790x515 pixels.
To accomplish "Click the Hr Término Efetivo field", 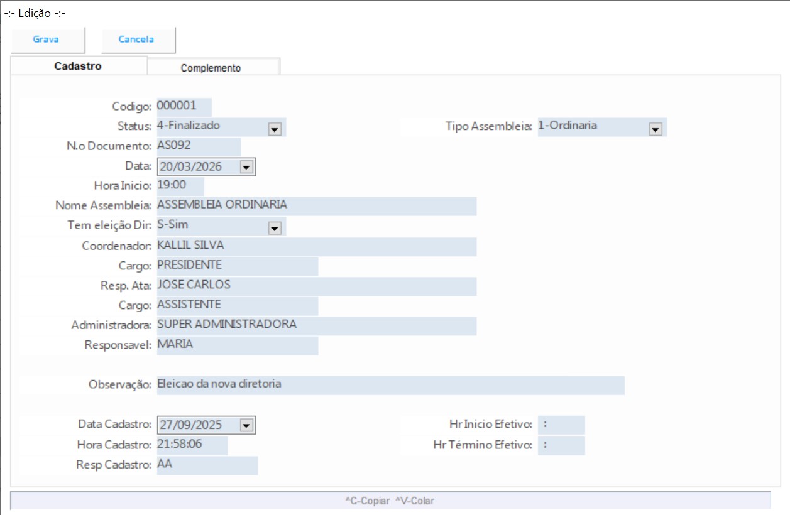I will point(561,445).
